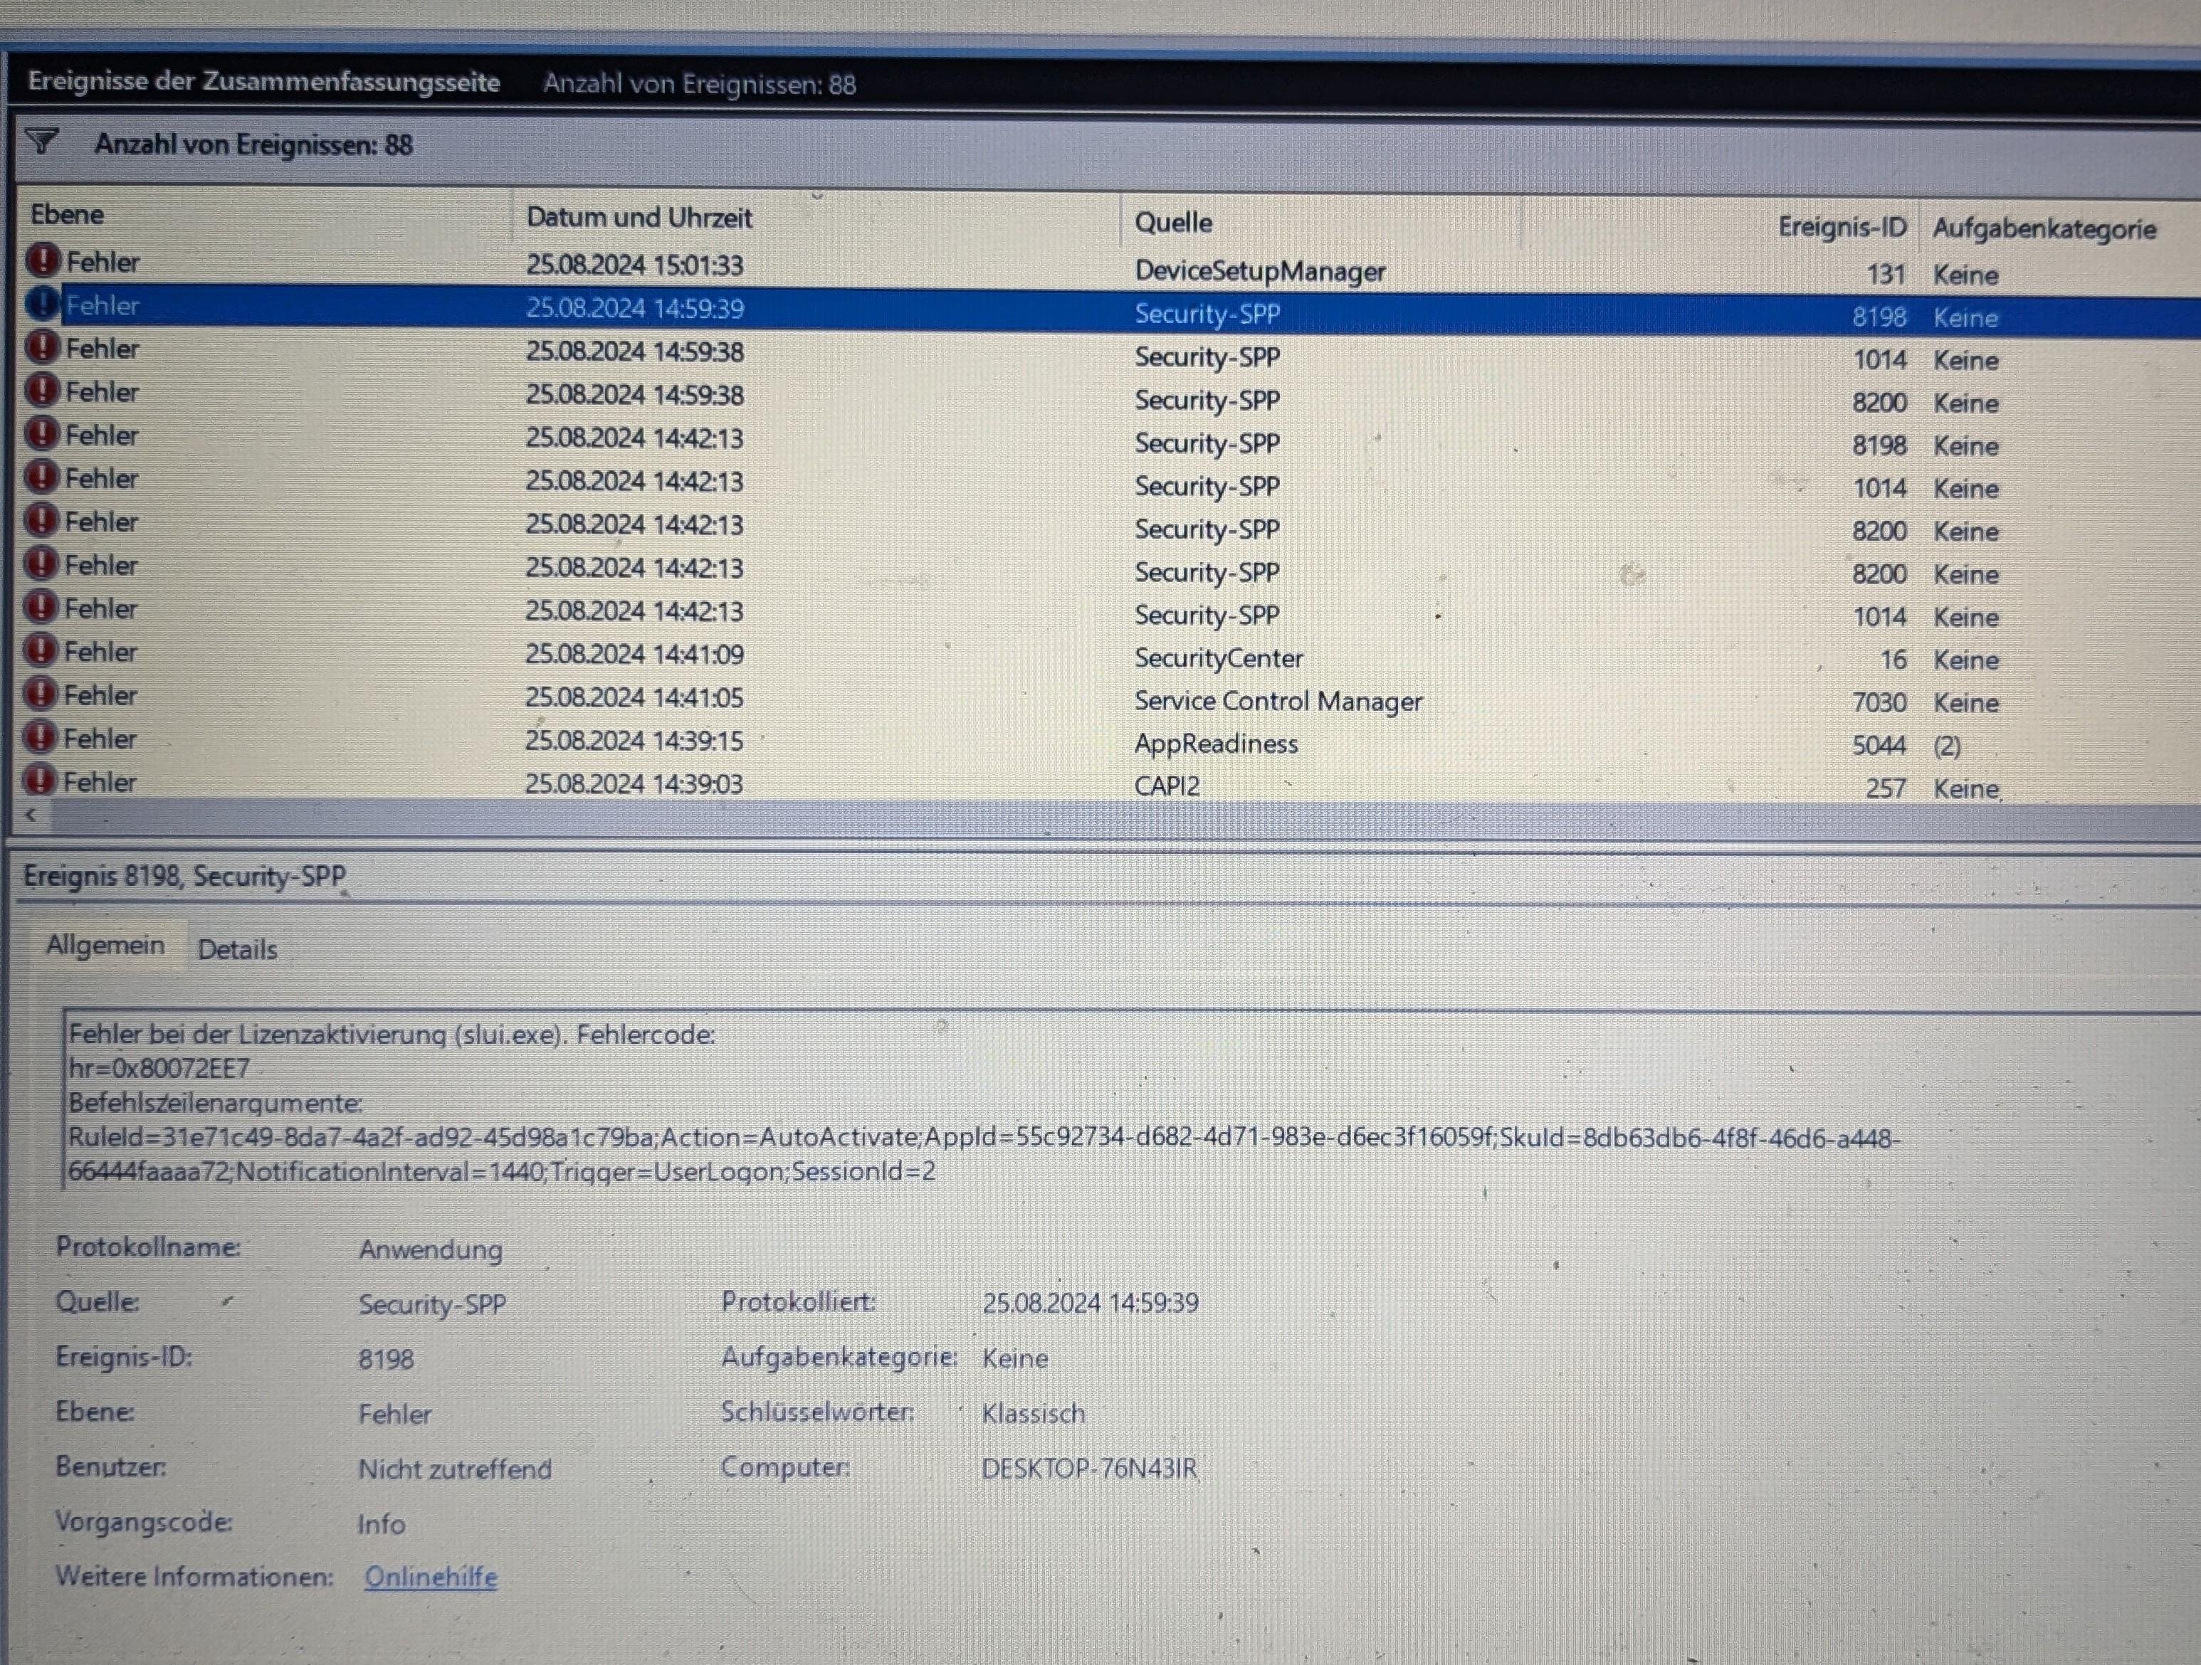Click the Aufgabenkategorie column header
2201x1665 pixels.
pos(2043,230)
